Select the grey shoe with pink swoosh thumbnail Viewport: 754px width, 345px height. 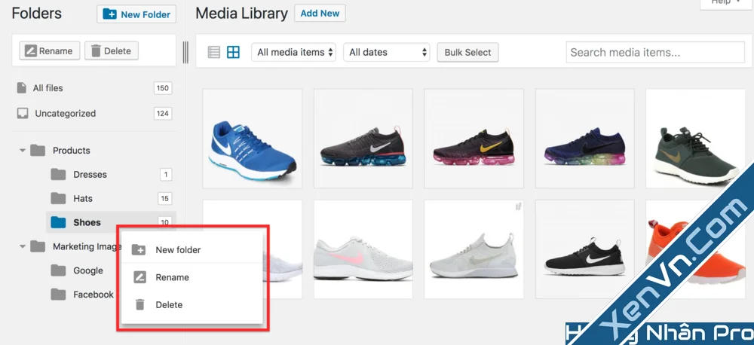tap(363, 249)
